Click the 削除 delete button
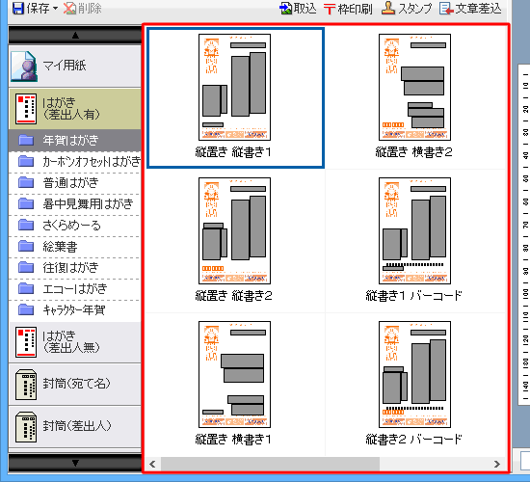Screen dimensions: 530x482 (x=83, y=8)
